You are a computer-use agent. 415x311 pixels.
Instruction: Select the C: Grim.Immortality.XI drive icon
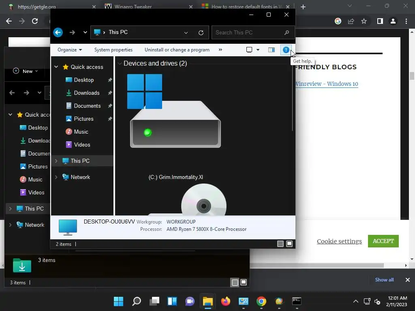pyautogui.click(x=175, y=111)
